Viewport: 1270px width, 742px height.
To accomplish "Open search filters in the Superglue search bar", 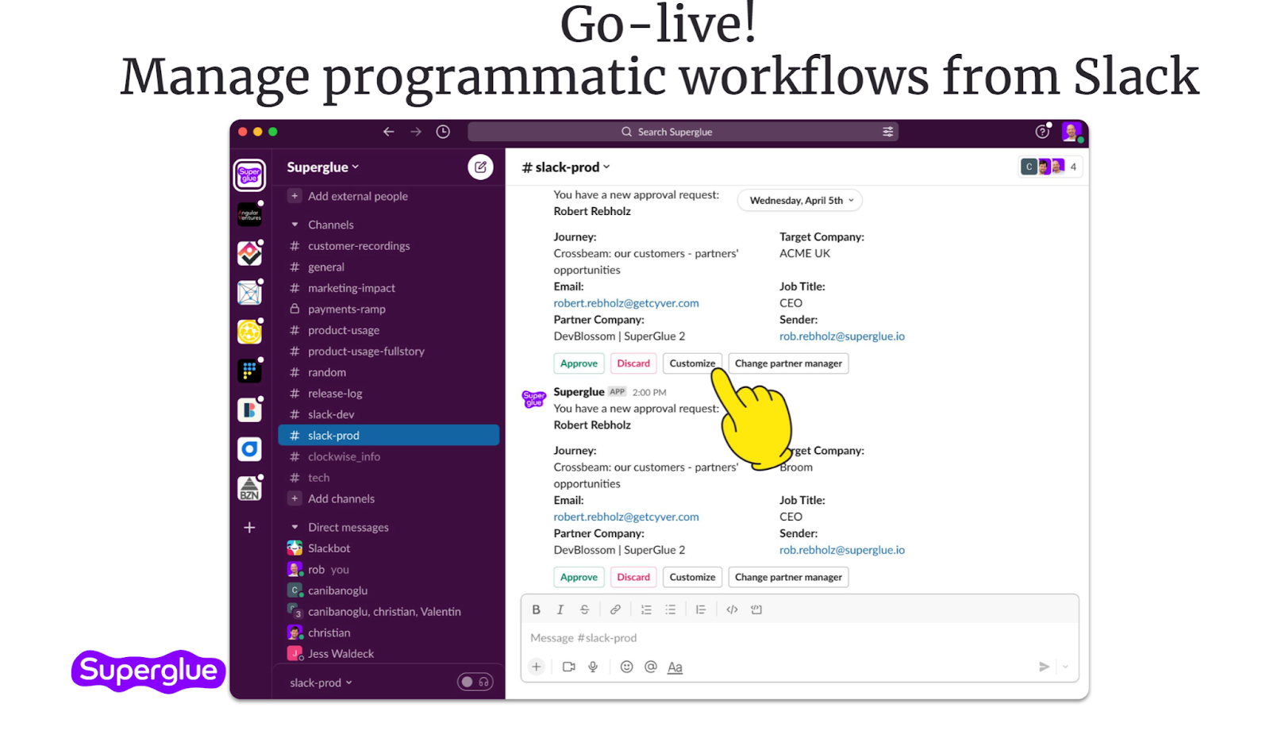I will (887, 131).
